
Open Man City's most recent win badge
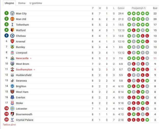coord(147,13)
